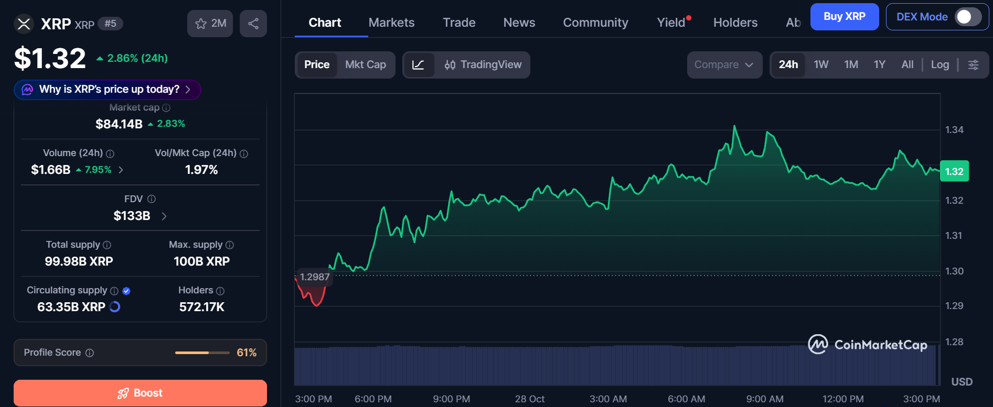Image resolution: width=993 pixels, height=407 pixels.
Task: Switch chart to Price view
Action: [x=317, y=65]
